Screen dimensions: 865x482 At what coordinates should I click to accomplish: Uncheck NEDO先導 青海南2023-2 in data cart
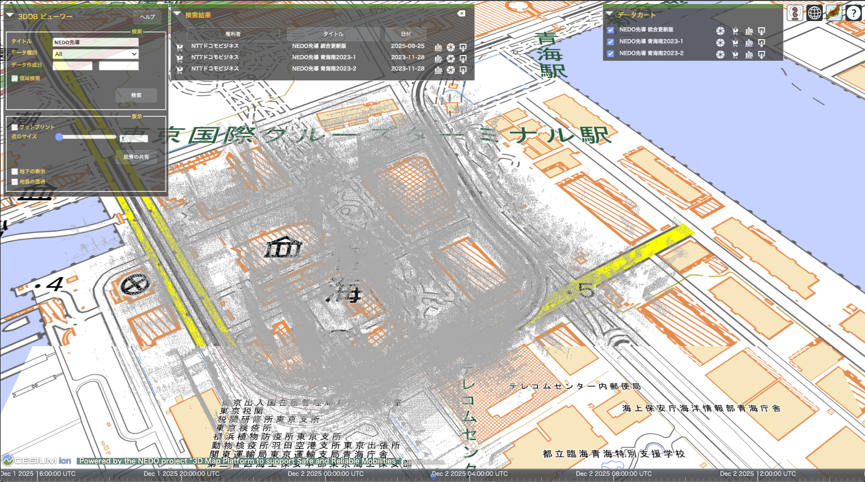[611, 53]
